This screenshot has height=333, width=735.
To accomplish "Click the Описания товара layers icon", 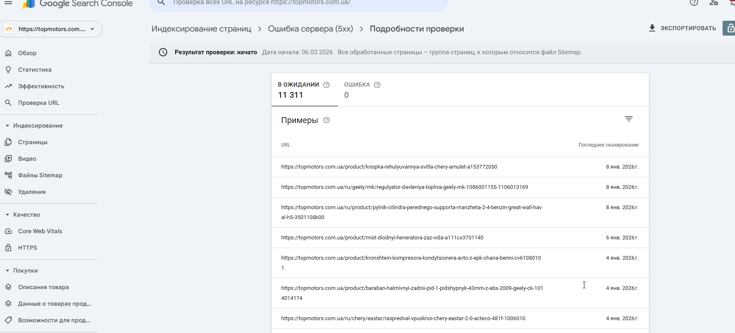I will [8, 287].
